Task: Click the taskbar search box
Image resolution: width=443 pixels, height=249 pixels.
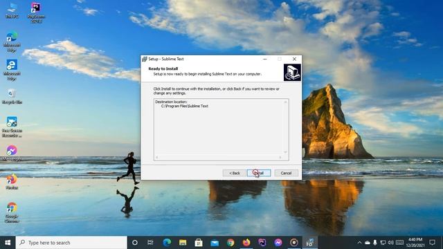Action: click(x=71, y=243)
